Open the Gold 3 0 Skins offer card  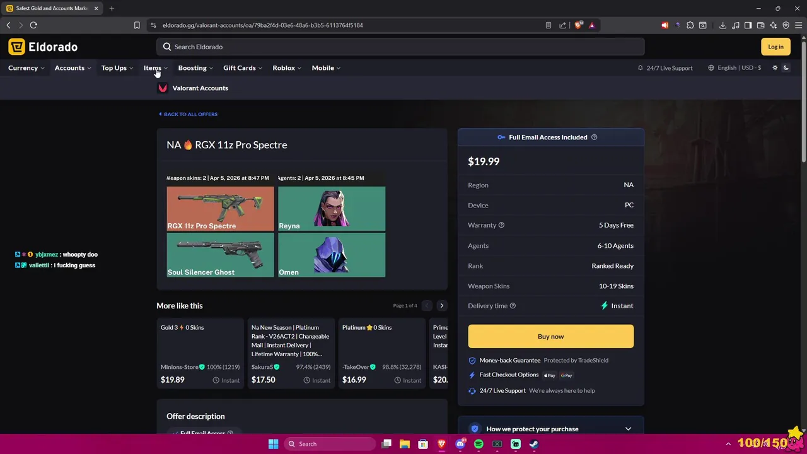(200, 354)
